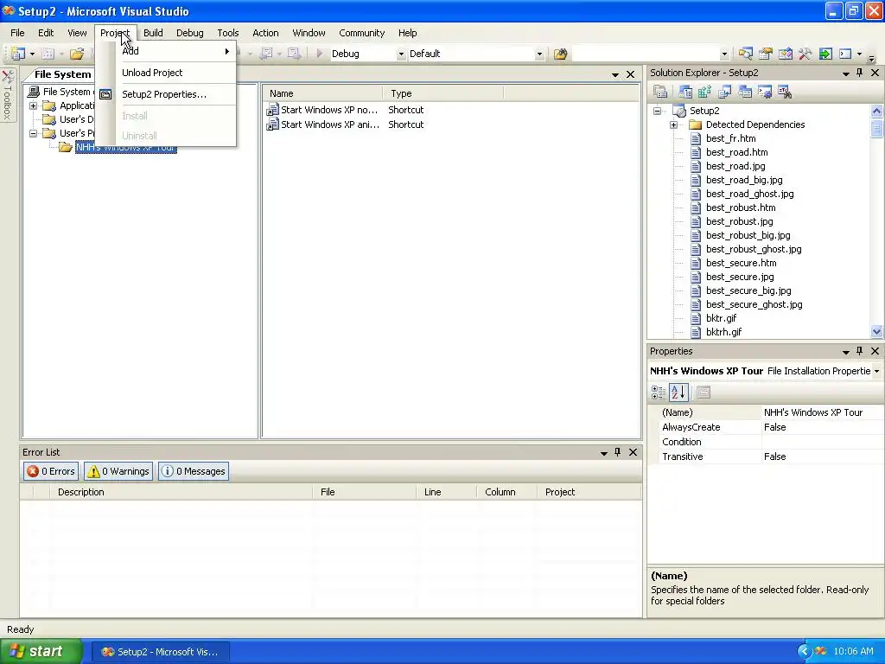This screenshot has width=885, height=664.
Task: Expand the Detected Dependencies folder
Action: pos(673,124)
